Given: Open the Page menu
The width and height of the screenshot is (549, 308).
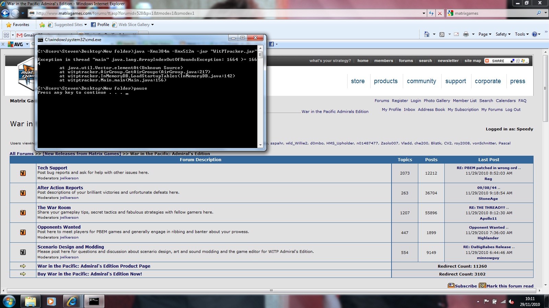Looking at the screenshot, I should [485, 34].
